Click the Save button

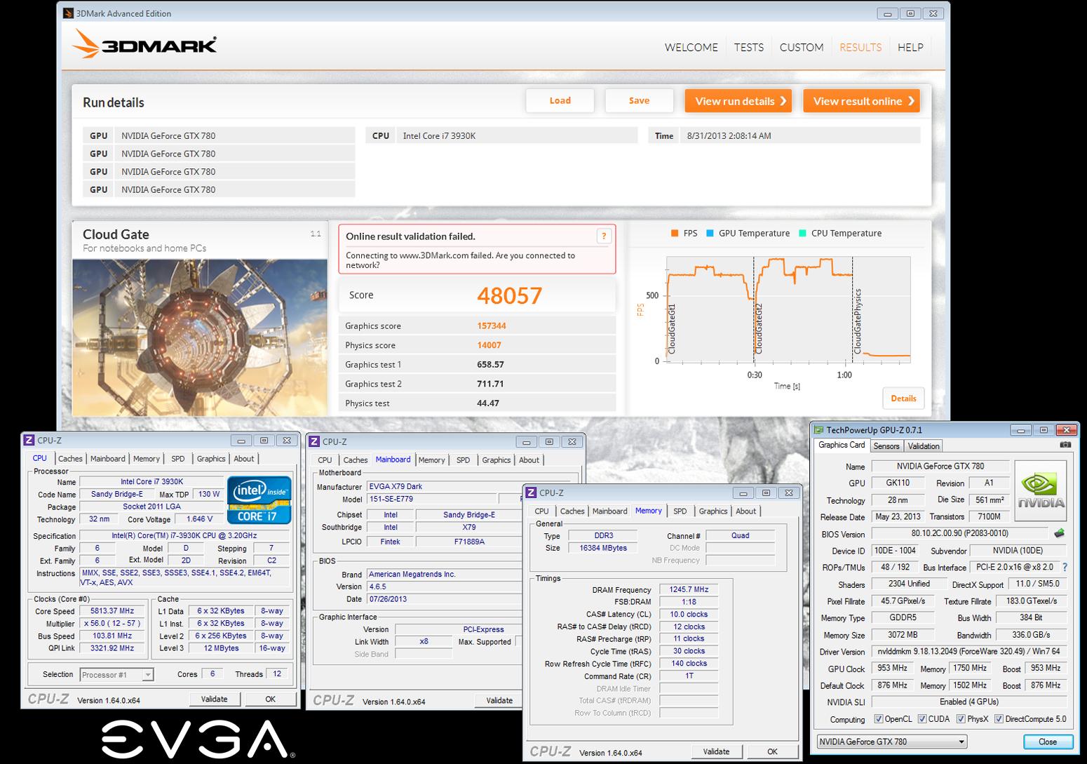(639, 100)
